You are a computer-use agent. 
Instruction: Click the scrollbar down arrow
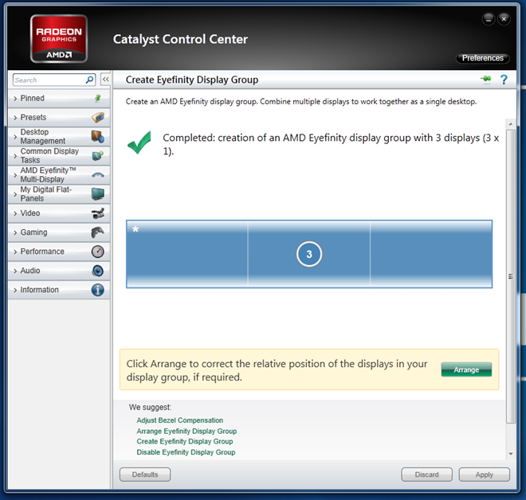(511, 454)
